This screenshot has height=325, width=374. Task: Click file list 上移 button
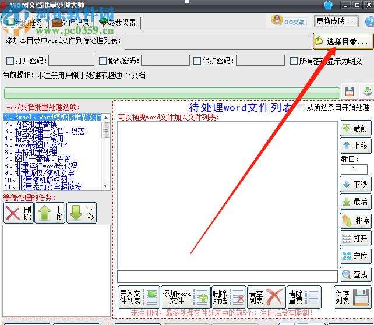(355, 146)
